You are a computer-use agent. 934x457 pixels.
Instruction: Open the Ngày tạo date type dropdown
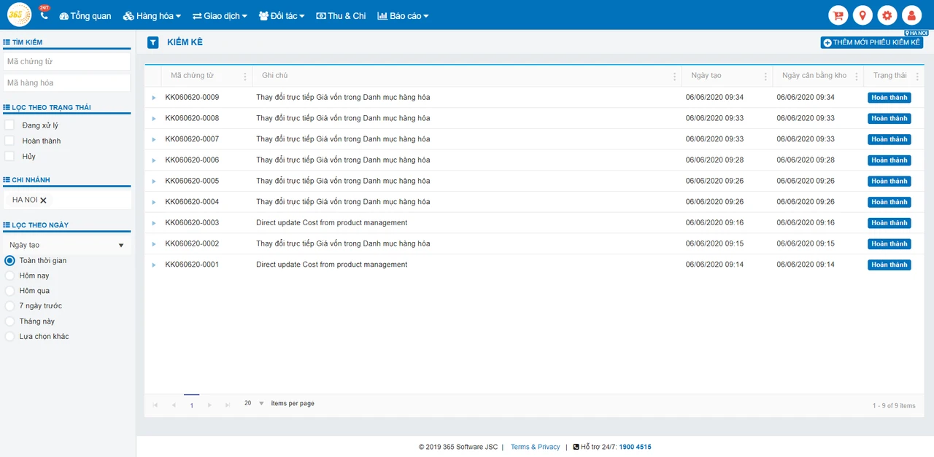tap(67, 246)
